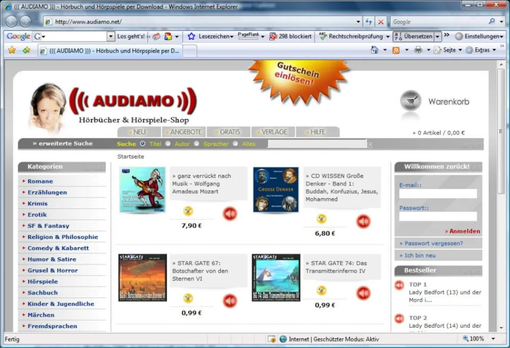Open the address bar URL dropdown arrow
Screen dimensions: 510x348
point(358,22)
